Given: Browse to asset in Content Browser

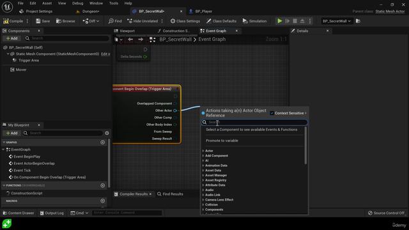Looking at the screenshot, I should pyautogui.click(x=65, y=21).
